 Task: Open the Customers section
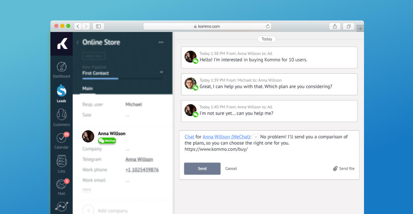pyautogui.click(x=62, y=117)
